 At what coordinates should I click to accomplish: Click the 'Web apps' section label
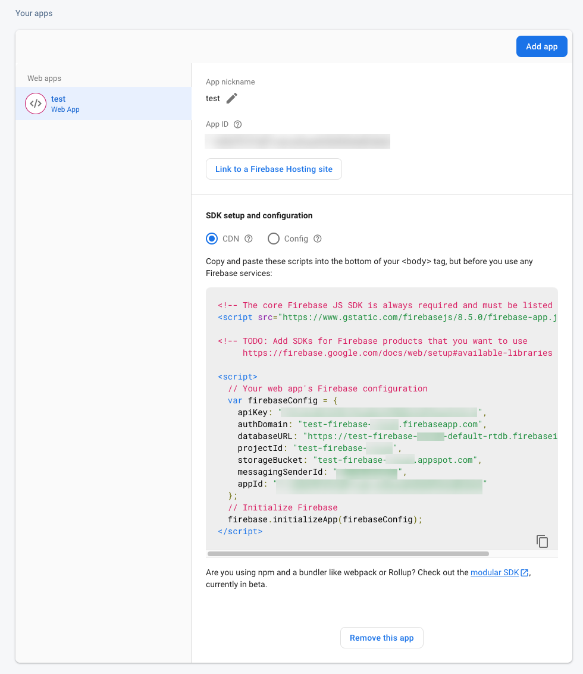[44, 79]
